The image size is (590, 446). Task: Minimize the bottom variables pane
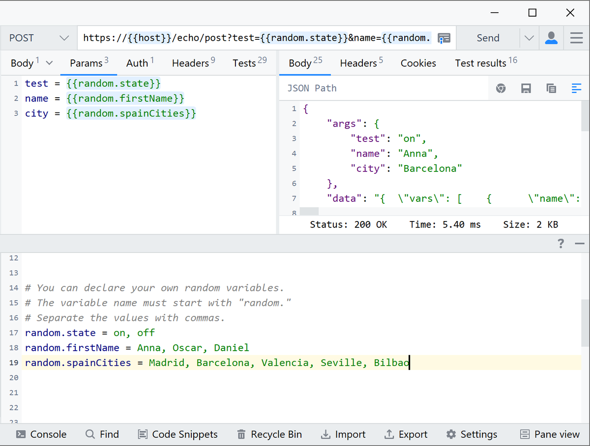point(579,244)
